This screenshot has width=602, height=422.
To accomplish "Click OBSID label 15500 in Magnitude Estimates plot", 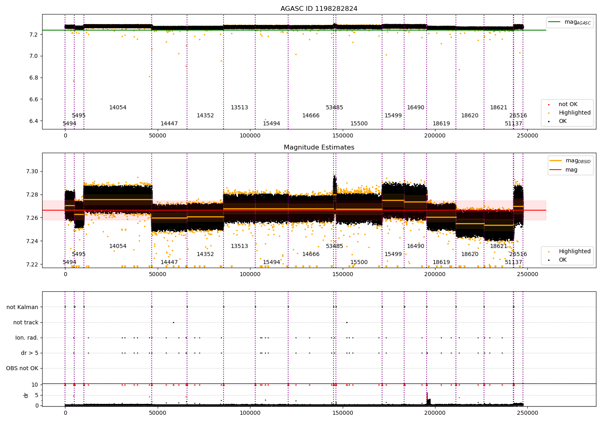I will click(x=359, y=262).
